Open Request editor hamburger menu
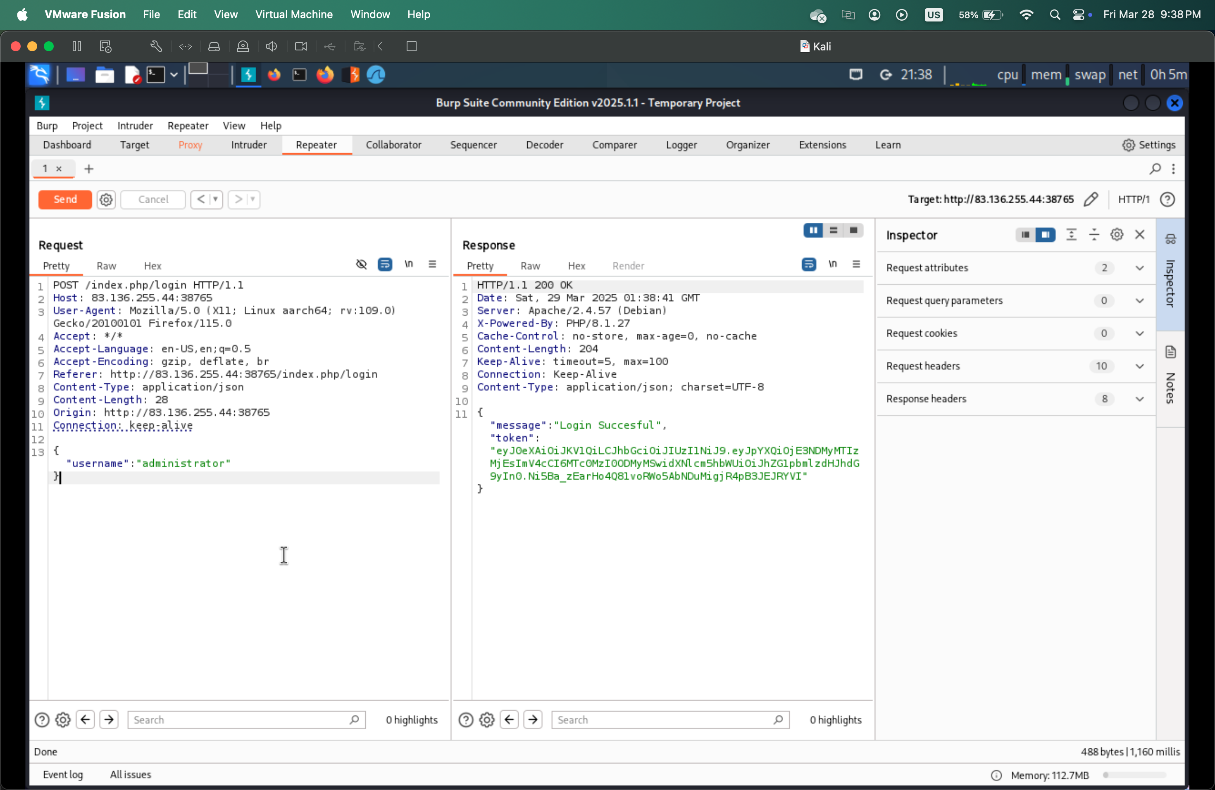 [x=432, y=264]
